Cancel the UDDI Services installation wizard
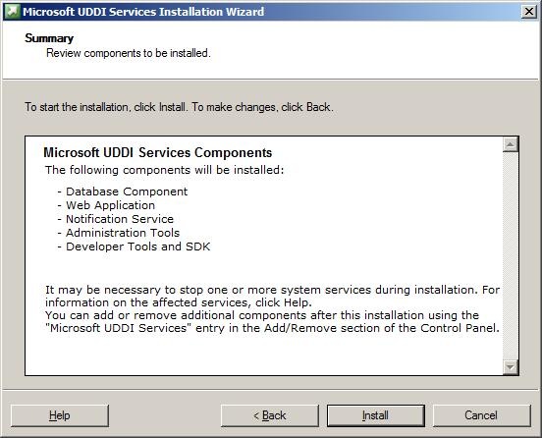 click(x=481, y=415)
